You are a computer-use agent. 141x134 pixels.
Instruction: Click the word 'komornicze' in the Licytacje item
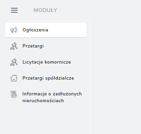click(x=58, y=62)
